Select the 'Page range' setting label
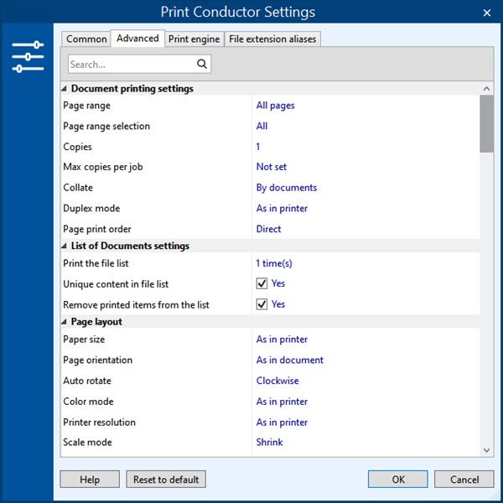503x503 pixels. (86, 106)
